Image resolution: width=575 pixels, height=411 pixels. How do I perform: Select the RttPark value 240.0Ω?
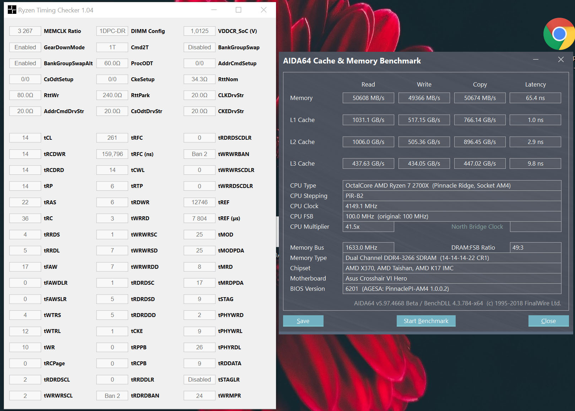coord(112,95)
